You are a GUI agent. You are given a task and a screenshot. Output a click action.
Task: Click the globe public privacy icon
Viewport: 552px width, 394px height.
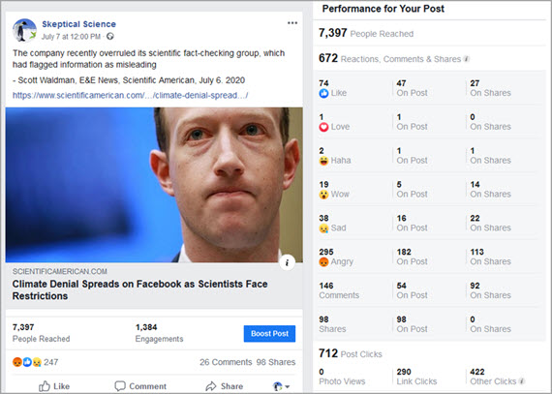coord(110,36)
